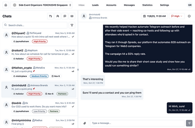Viewport: 195px width, 128px height.
Task: Click the High Priority tag on @minhdoAB chat
Action: point(34,94)
